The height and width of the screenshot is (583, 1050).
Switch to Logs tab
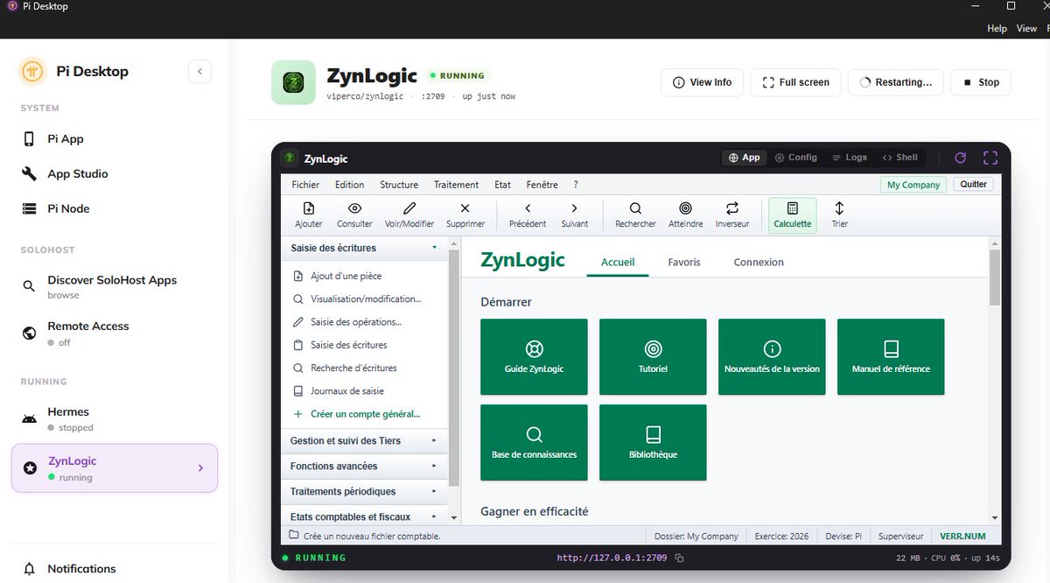pos(850,158)
